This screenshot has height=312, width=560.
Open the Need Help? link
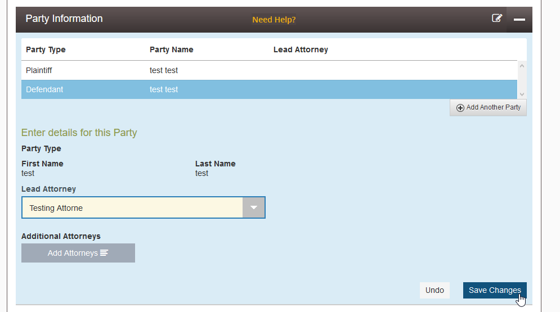pos(274,20)
